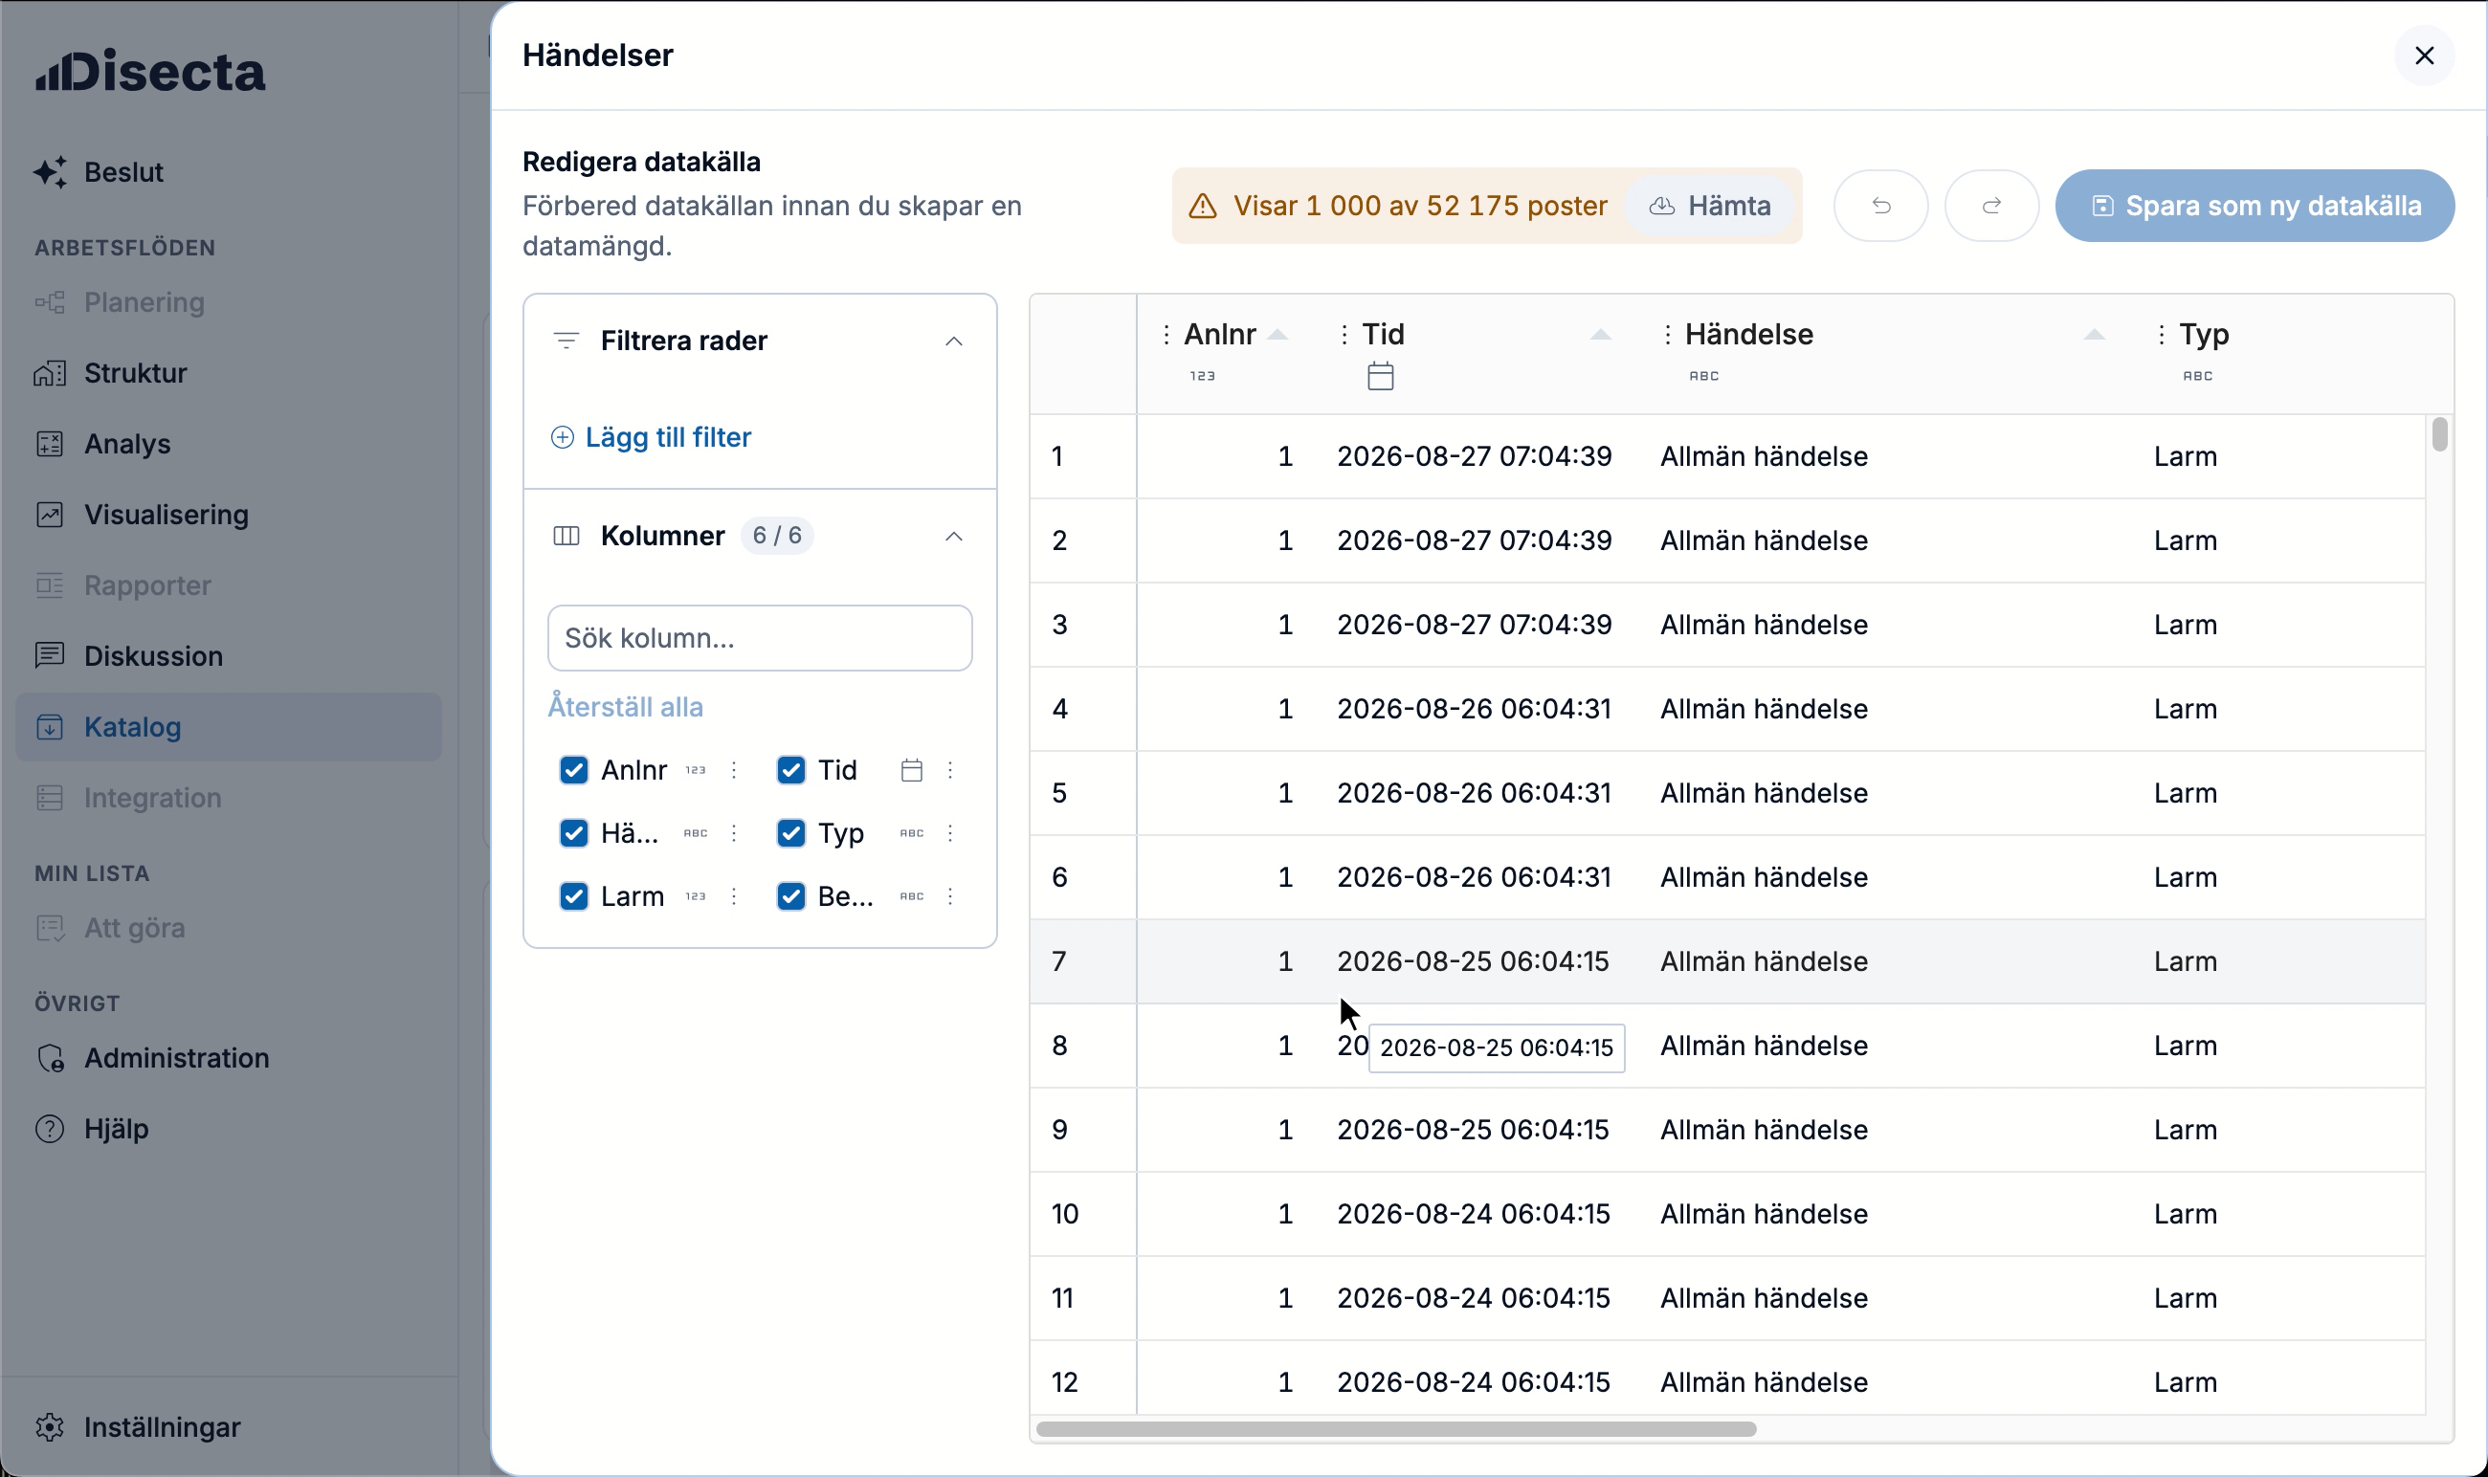Focus the Sök kolumn search field
Viewport: 2488px width, 1477px height.
click(x=760, y=638)
